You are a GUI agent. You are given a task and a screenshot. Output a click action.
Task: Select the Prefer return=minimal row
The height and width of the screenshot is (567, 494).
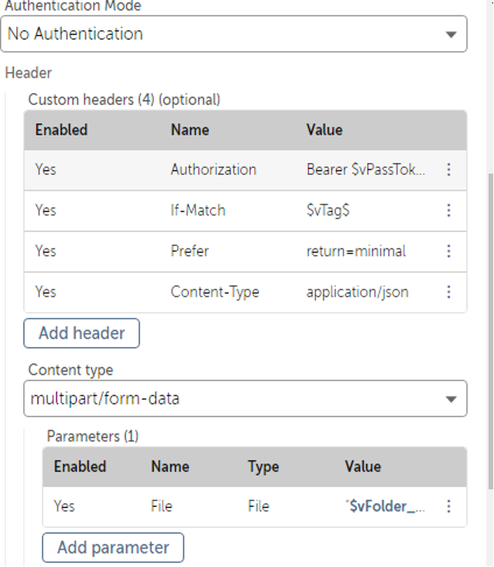point(245,252)
